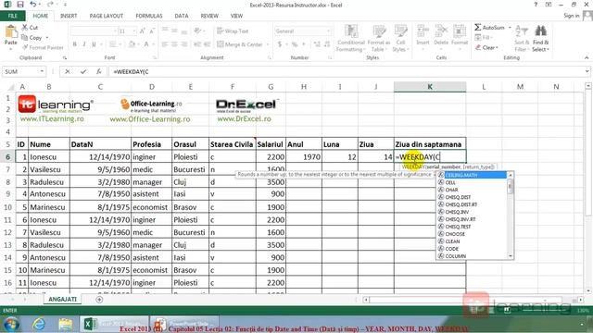Open Format as Table
Viewport: 593px width, 333px height.
379,38
